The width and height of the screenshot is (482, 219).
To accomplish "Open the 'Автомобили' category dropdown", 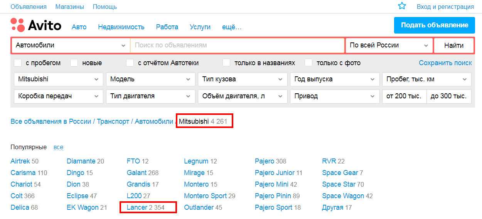I will [71, 45].
